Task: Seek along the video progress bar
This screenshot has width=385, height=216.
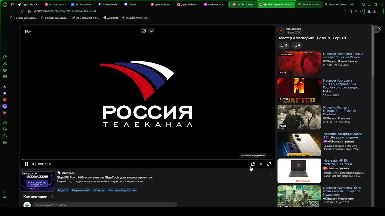Action: click(147, 160)
